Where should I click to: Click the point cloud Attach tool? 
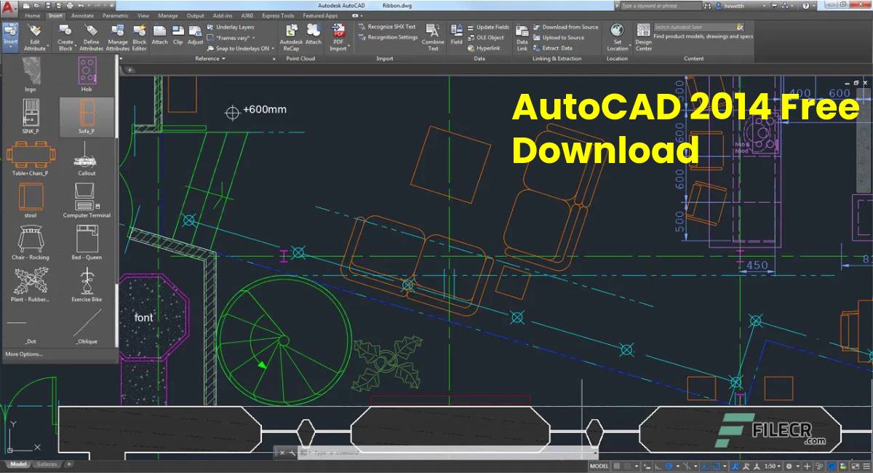click(313, 35)
